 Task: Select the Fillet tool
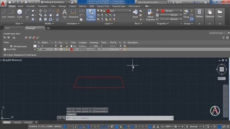click(50, 15)
